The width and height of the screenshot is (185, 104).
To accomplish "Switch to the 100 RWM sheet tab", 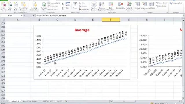I will coord(15,101).
